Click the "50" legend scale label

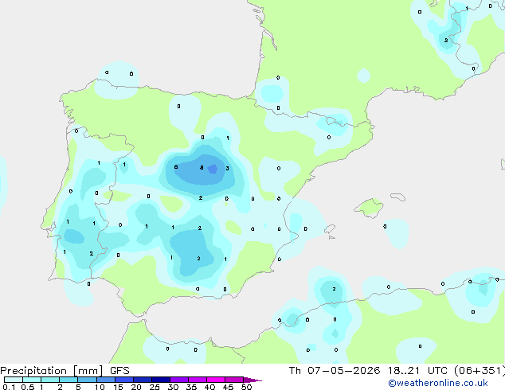click(x=247, y=387)
